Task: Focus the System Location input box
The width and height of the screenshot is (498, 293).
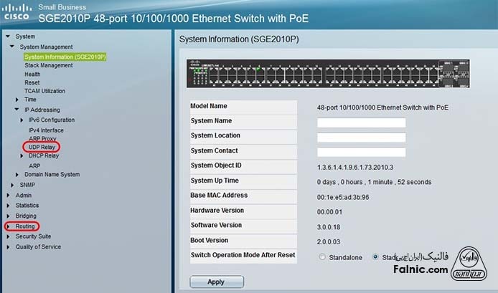Action: click(361, 137)
